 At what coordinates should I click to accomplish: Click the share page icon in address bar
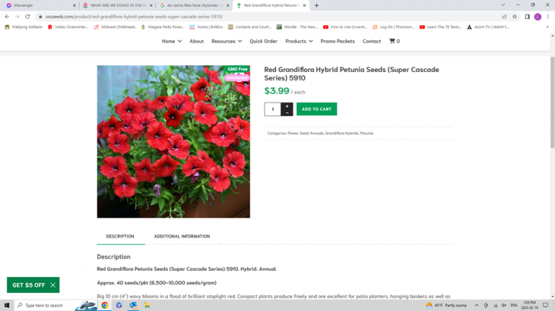point(504,17)
